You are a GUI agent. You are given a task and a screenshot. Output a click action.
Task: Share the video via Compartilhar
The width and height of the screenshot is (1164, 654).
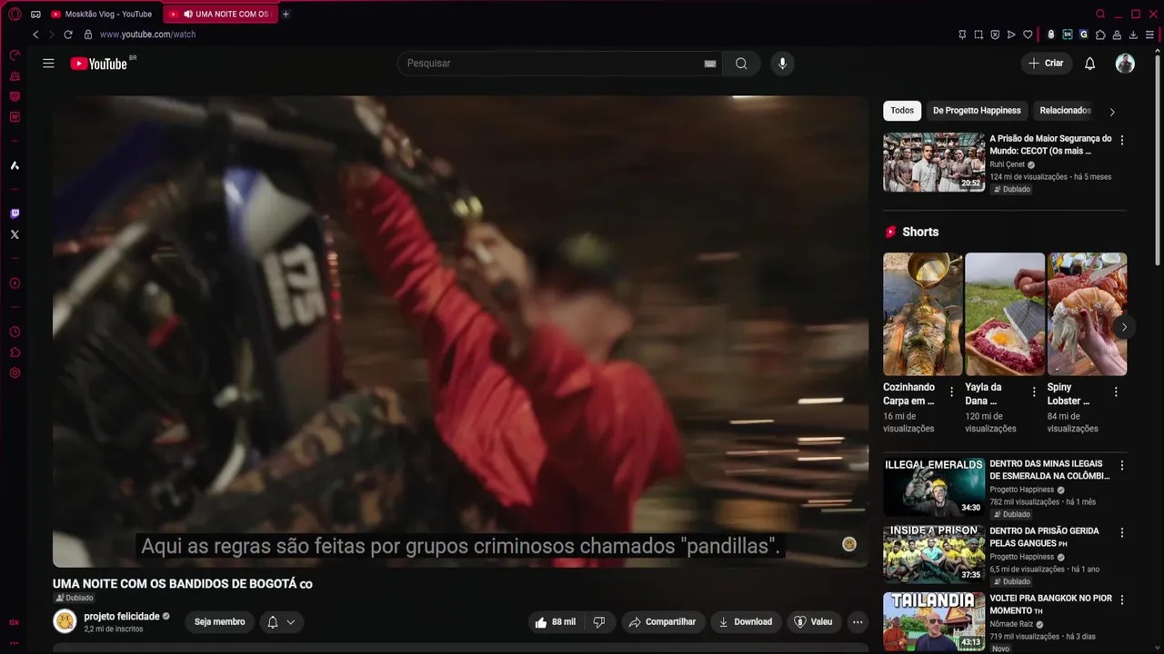(662, 622)
